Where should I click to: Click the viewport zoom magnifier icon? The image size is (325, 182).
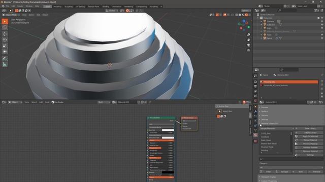tap(248, 35)
